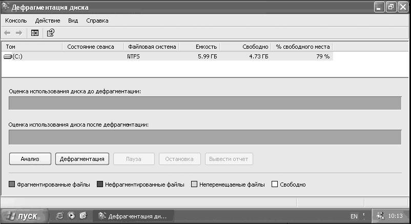
Task: Sort by the Емкость column header
Action: pos(199,47)
